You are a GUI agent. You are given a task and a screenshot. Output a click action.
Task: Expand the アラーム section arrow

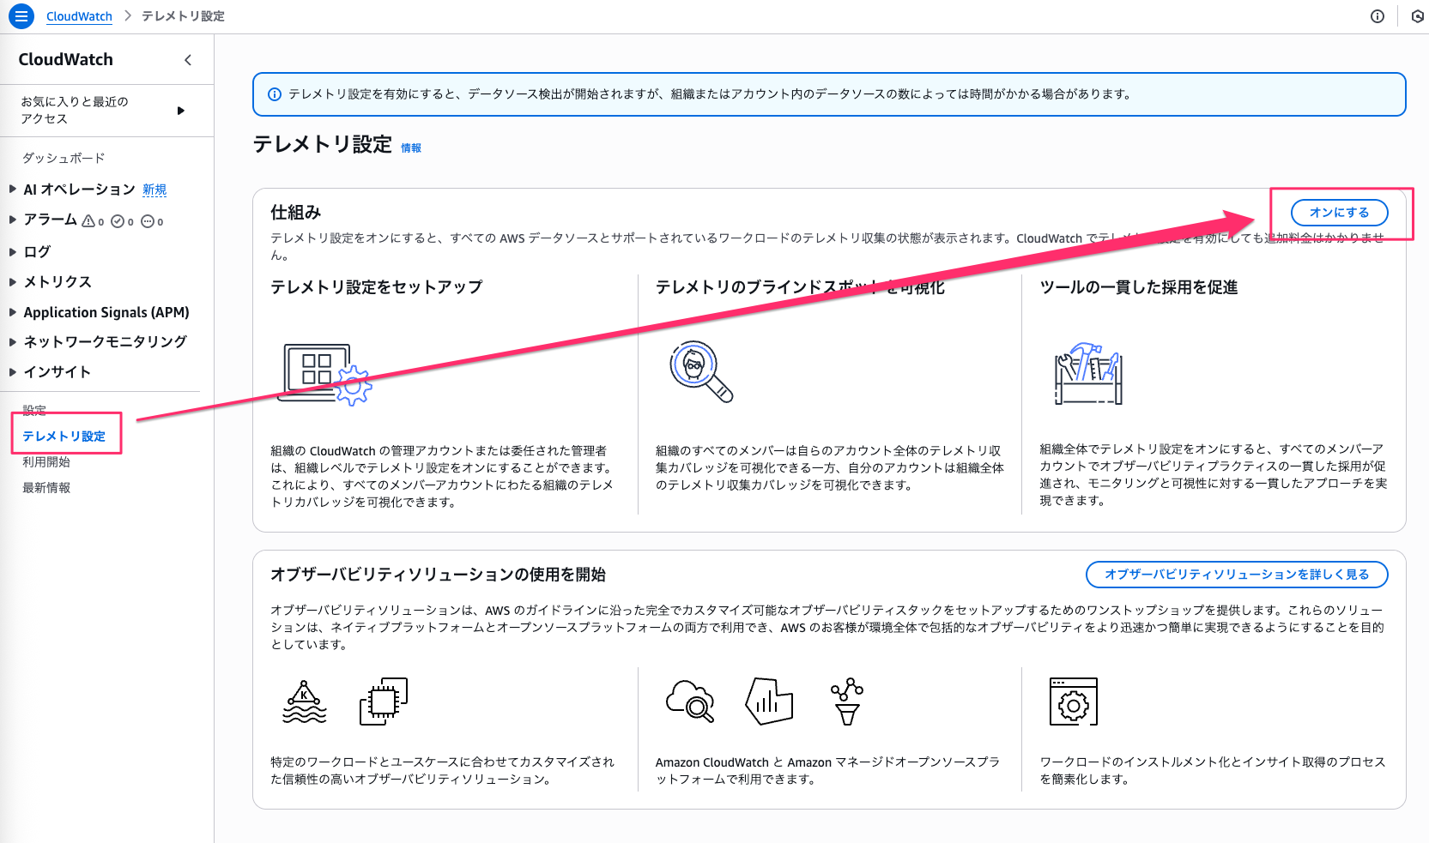13,220
